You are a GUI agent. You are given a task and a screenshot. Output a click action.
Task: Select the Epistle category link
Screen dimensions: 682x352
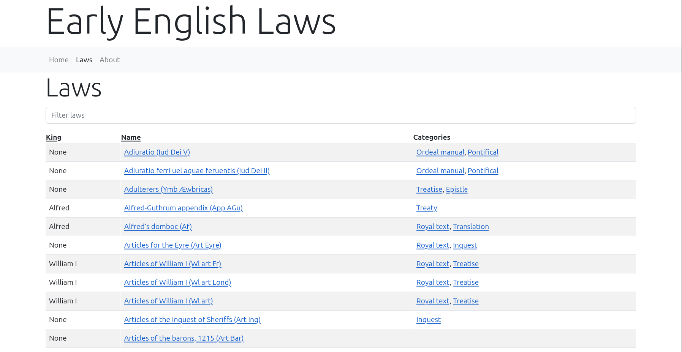click(456, 189)
